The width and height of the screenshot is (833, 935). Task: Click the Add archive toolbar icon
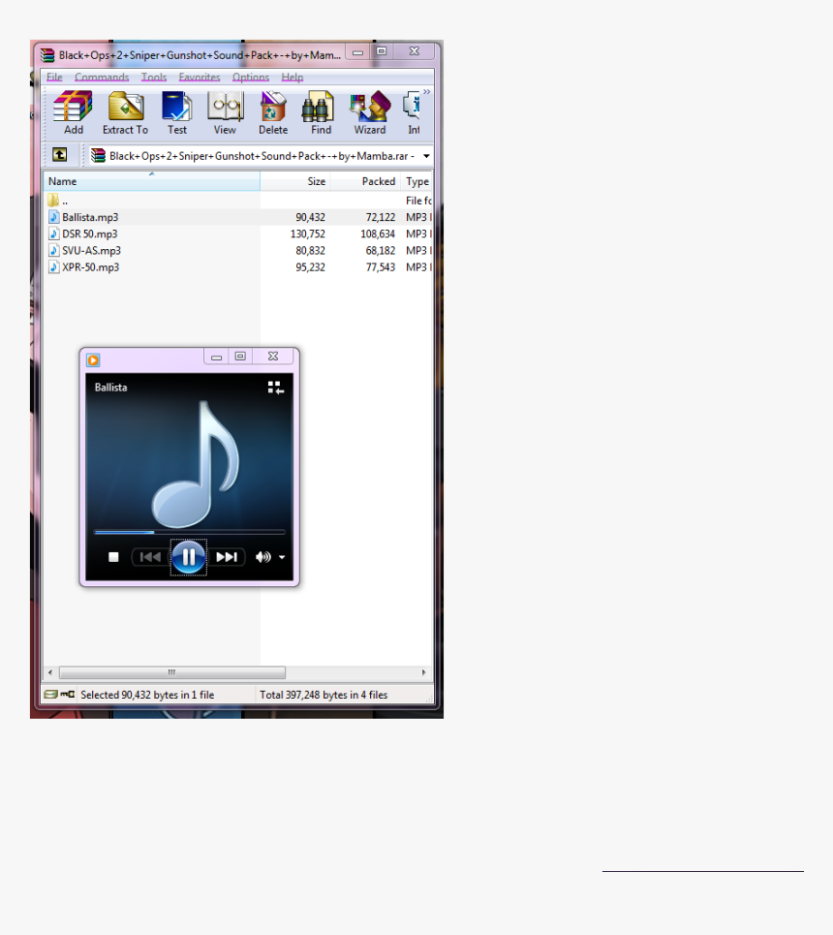pyautogui.click(x=73, y=112)
